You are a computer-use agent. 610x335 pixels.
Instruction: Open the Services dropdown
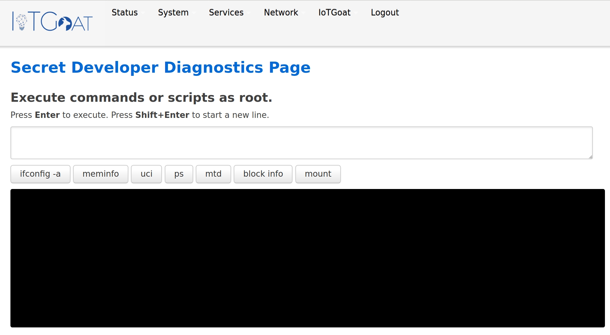(226, 13)
